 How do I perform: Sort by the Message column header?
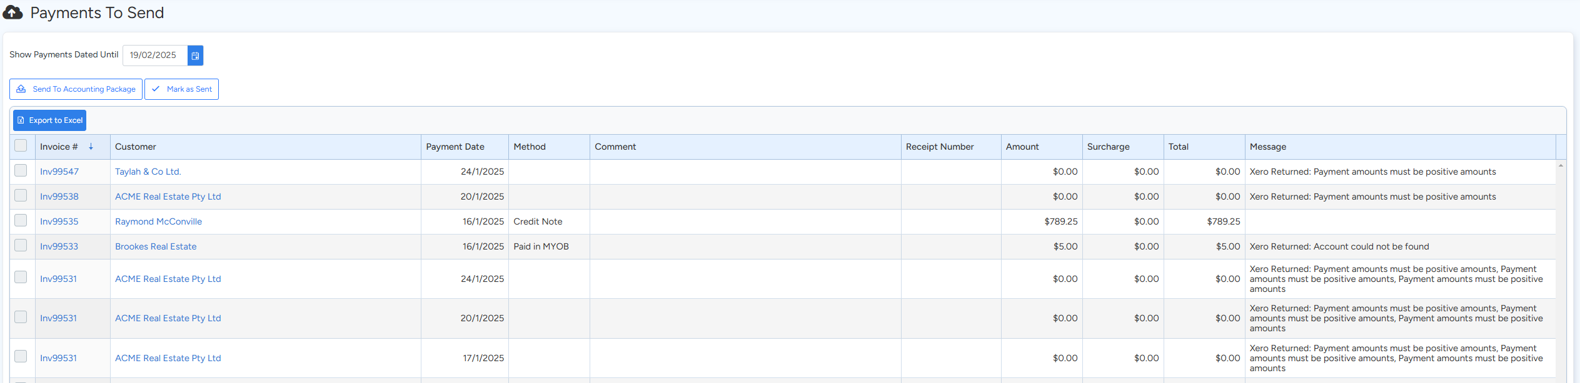1267,147
